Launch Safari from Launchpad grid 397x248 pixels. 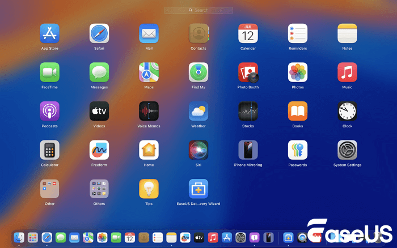click(x=99, y=33)
